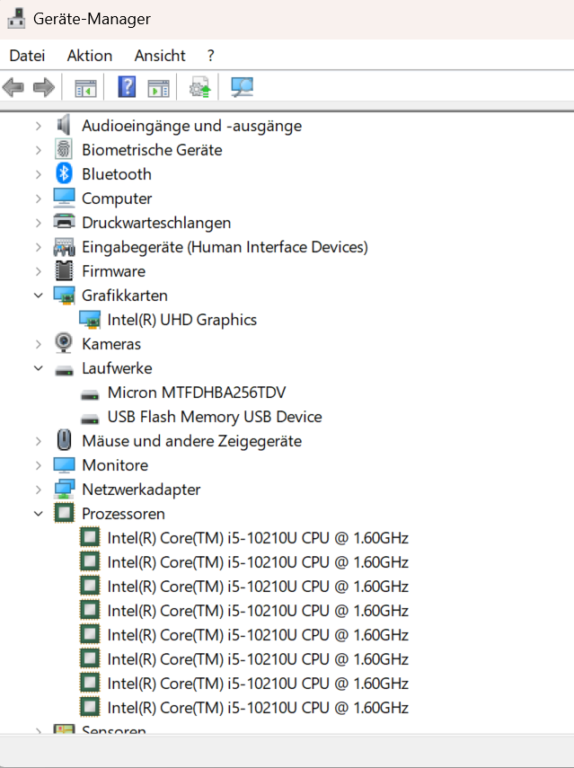Screen dimensions: 574x768
Task: Click the Scan for hardware changes icon
Action: pyautogui.click(x=242, y=87)
